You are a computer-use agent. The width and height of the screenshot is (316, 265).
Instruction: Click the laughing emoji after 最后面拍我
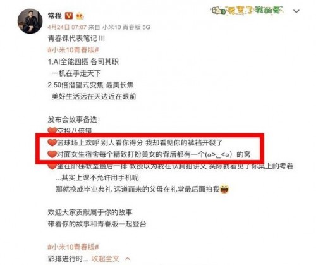(x=224, y=189)
